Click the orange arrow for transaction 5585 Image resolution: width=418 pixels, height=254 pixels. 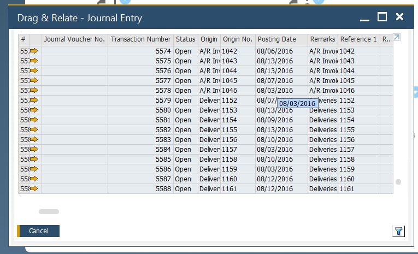click(34, 159)
